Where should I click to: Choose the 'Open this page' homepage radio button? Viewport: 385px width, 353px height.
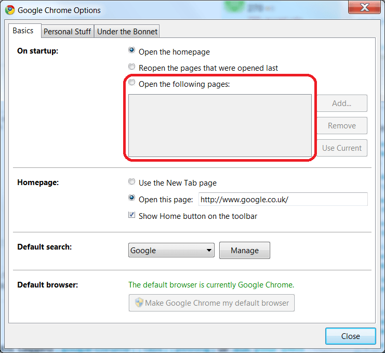pos(132,199)
